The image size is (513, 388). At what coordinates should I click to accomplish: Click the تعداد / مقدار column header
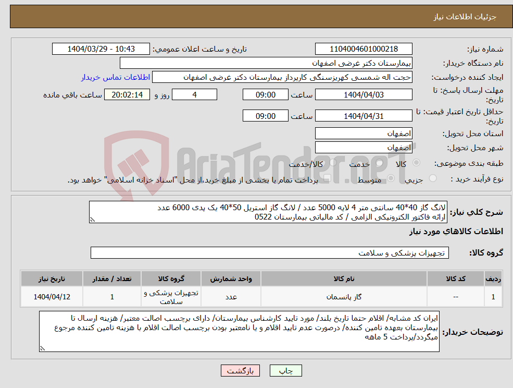pyautogui.click(x=112, y=279)
